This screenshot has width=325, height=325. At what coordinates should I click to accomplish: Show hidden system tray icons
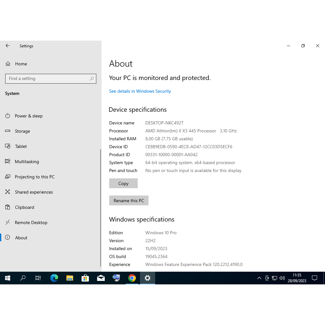coord(259,278)
